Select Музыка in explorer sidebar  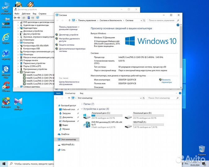click(66, 129)
